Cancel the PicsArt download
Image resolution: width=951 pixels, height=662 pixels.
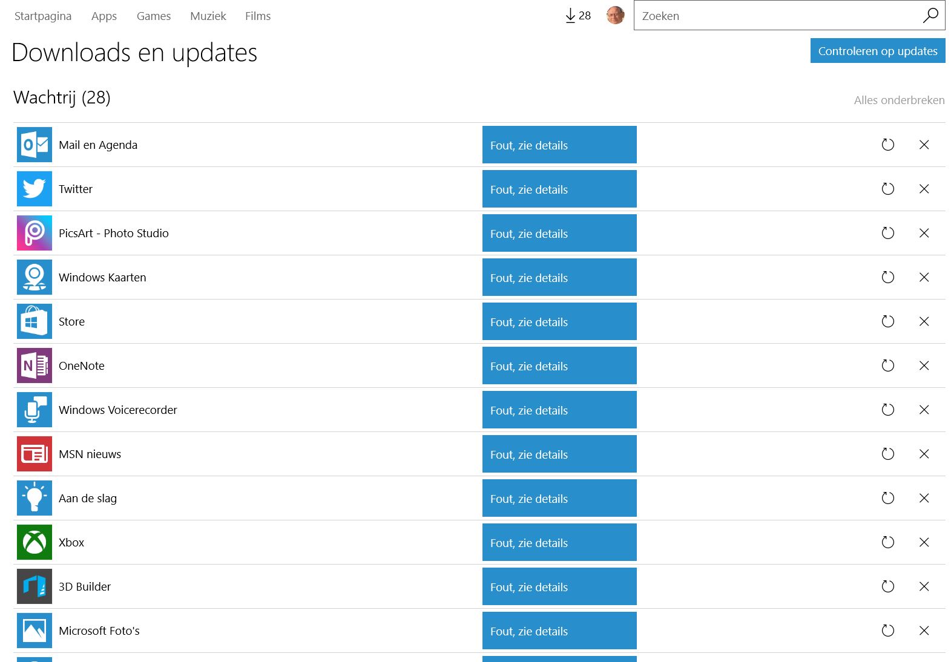(924, 233)
